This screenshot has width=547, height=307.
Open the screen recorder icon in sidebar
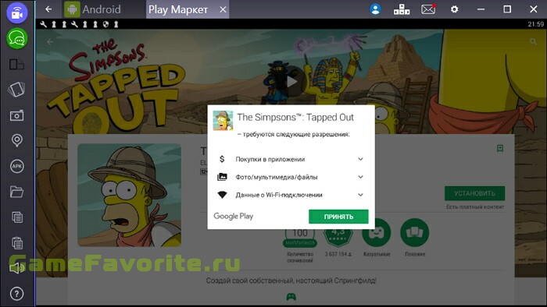(16, 13)
